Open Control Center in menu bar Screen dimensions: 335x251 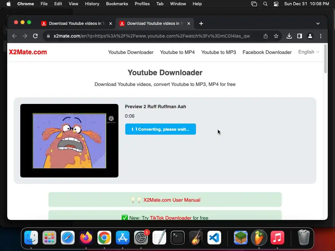pyautogui.click(x=276, y=4)
